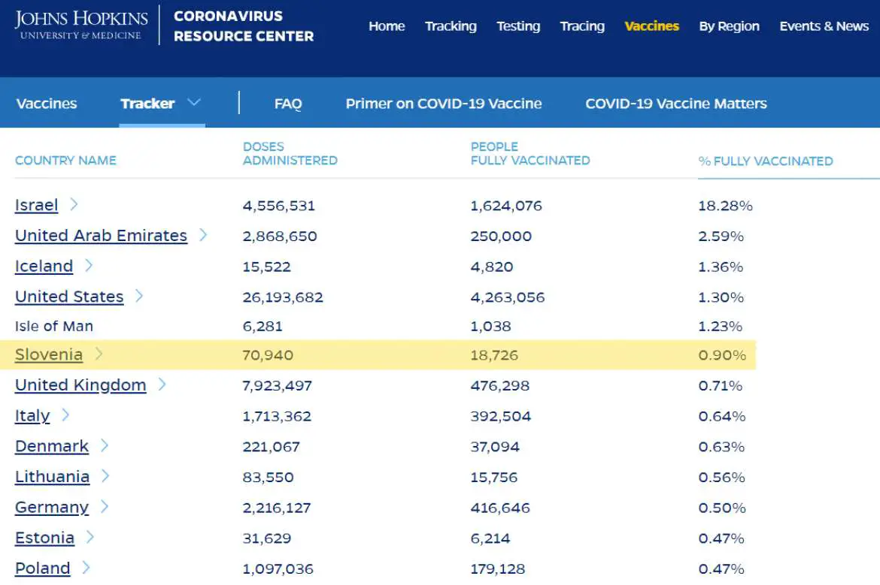Screen dimensions: 880x585
Task: Open the Iceland country link
Action: point(44,266)
